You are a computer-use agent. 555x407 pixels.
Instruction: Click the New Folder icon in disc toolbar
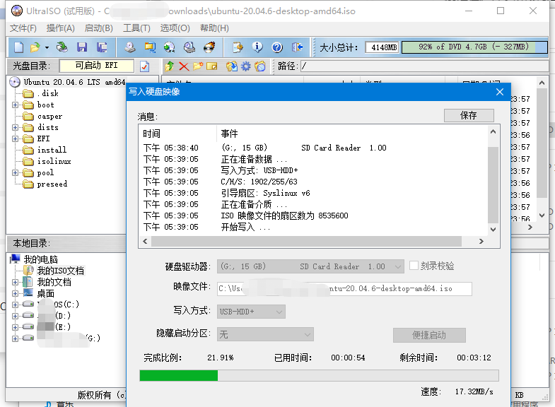(198, 66)
